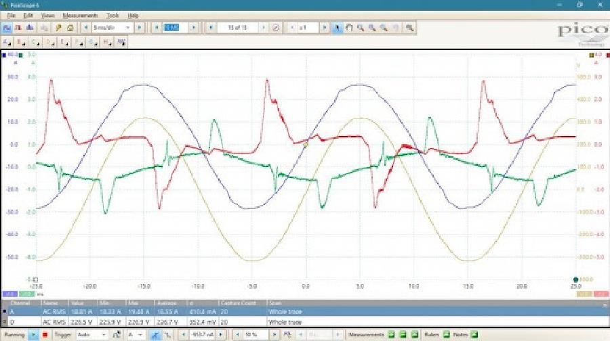
Task: Select Scope mode icon in toolbar
Action: [x=7, y=28]
